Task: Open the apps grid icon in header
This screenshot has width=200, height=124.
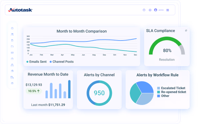Action: click(x=168, y=10)
